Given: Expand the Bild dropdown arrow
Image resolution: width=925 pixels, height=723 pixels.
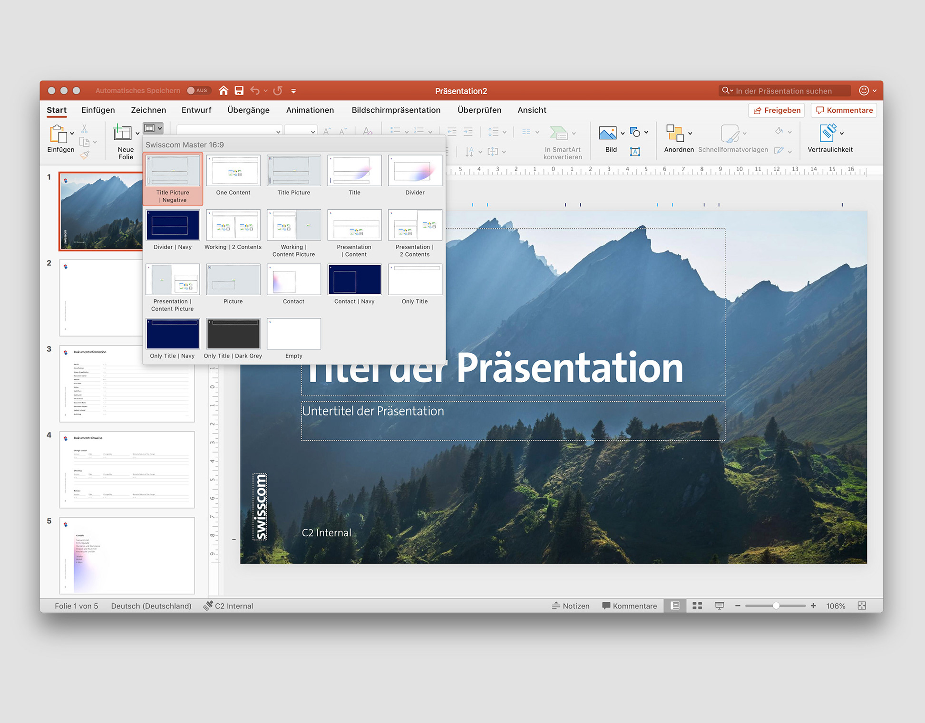Looking at the screenshot, I should [623, 134].
